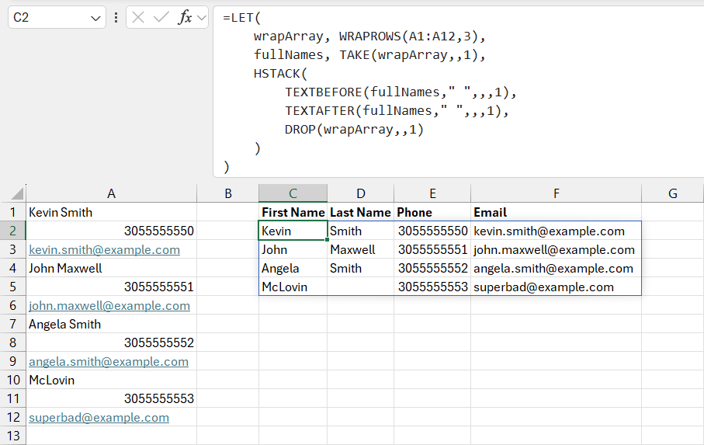Image resolution: width=704 pixels, height=445 pixels.
Task: Select cell F3 john.maxwell@example.com
Action: coord(557,249)
